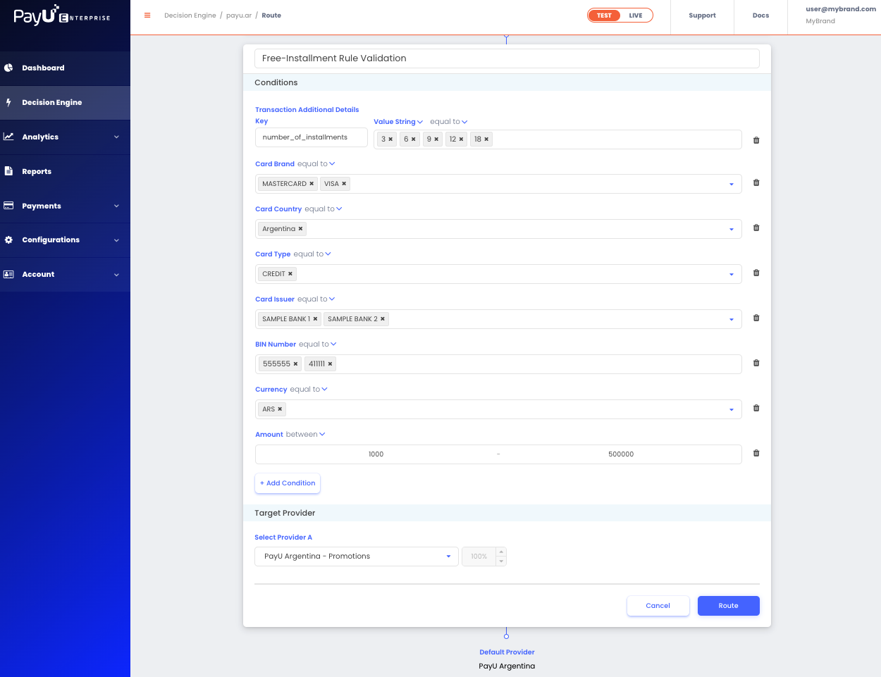The width and height of the screenshot is (881, 677).
Task: Open the Select Provider A dropdown
Action: (357, 557)
